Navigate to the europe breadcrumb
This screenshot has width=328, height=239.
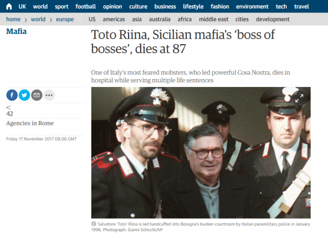click(65, 19)
